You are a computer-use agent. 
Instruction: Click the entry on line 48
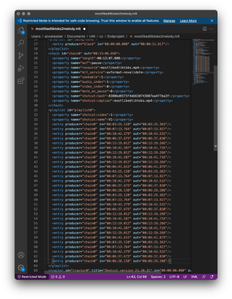point(112,190)
